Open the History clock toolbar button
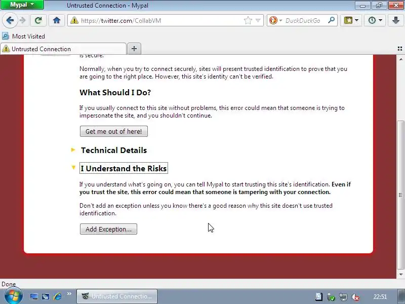 click(375, 20)
